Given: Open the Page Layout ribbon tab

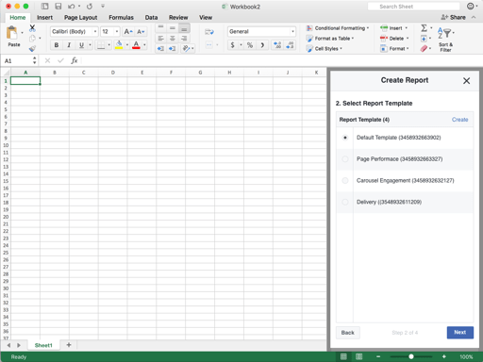Looking at the screenshot, I should point(81,18).
